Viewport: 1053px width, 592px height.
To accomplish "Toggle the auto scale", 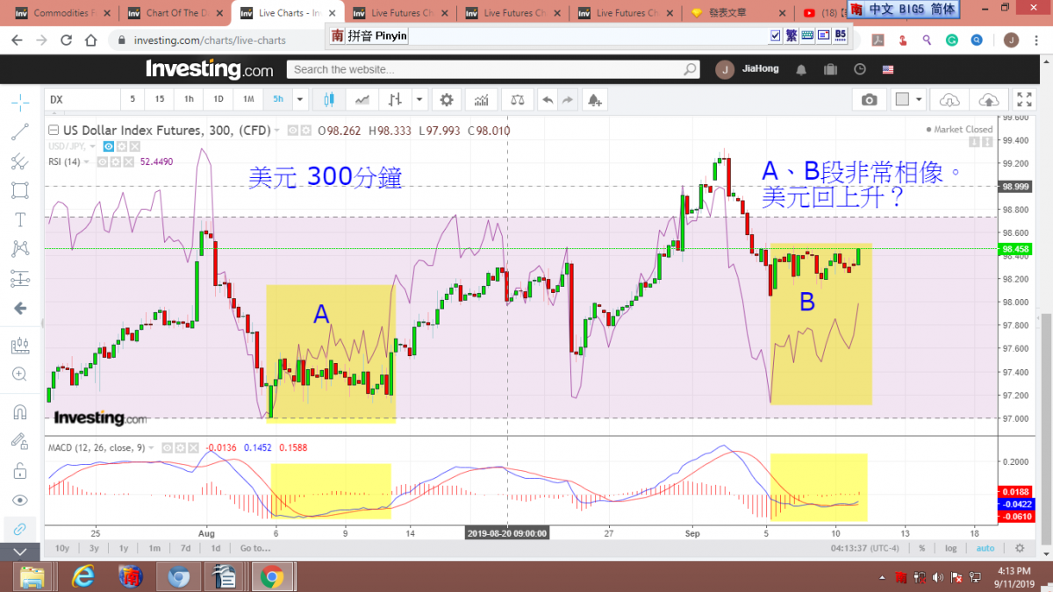I will (985, 548).
